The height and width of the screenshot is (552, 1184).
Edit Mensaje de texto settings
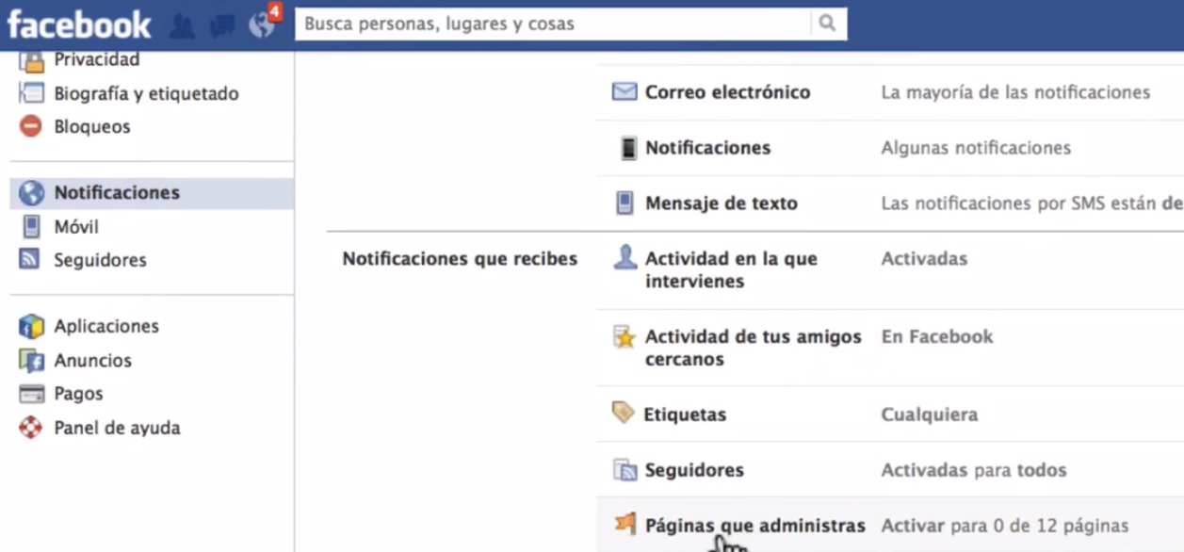click(x=890, y=203)
